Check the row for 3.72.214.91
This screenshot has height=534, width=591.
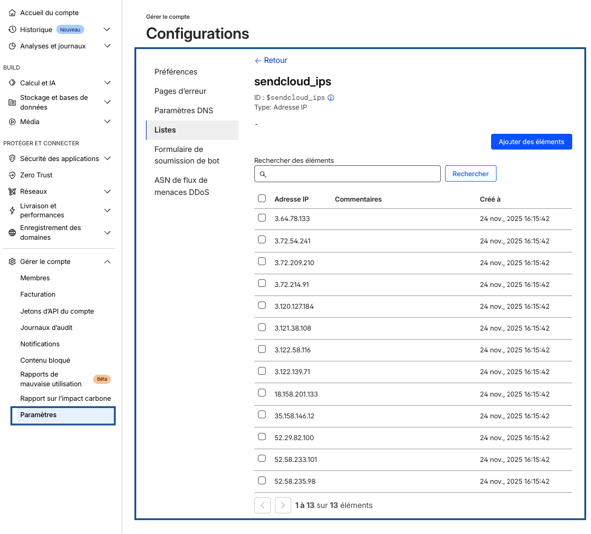click(x=262, y=283)
